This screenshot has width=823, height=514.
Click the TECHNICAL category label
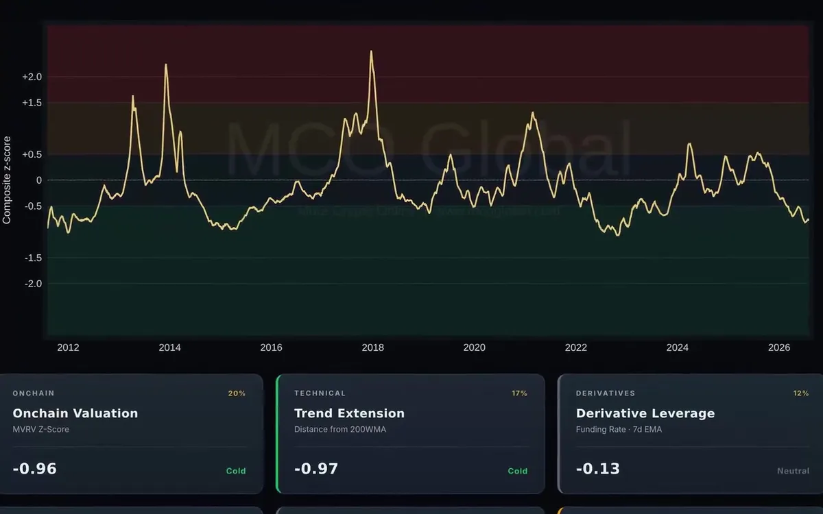click(320, 393)
